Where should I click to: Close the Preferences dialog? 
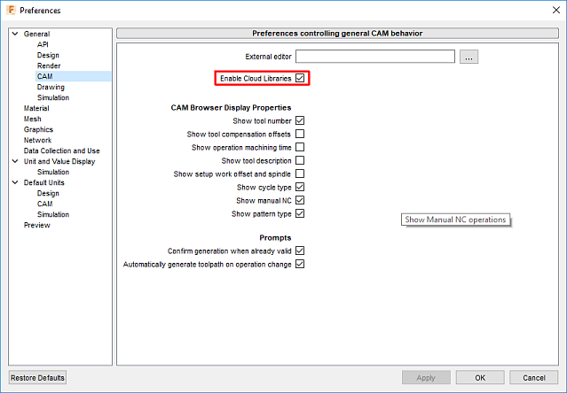click(x=556, y=10)
